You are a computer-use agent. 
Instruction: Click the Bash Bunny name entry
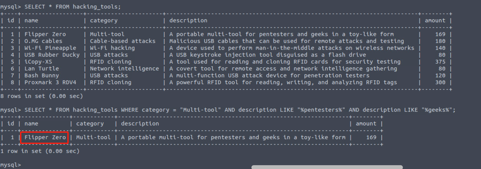coord(41,76)
